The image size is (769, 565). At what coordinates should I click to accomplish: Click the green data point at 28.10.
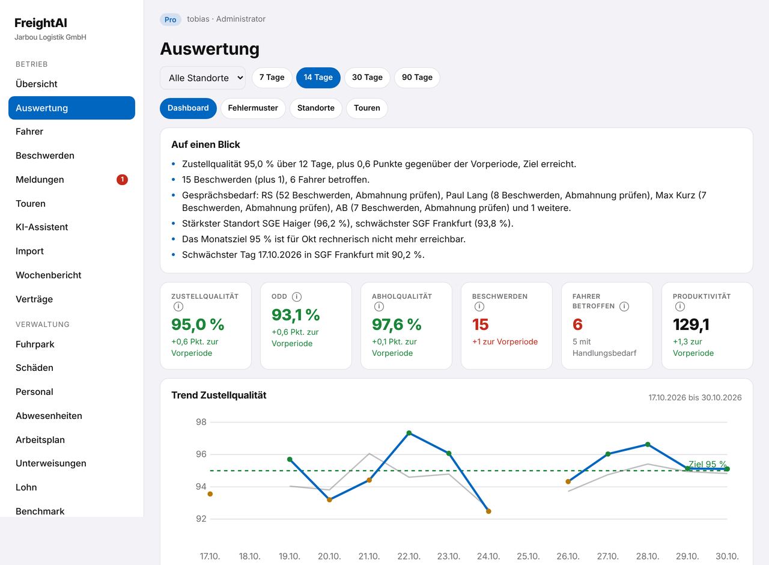point(648,444)
